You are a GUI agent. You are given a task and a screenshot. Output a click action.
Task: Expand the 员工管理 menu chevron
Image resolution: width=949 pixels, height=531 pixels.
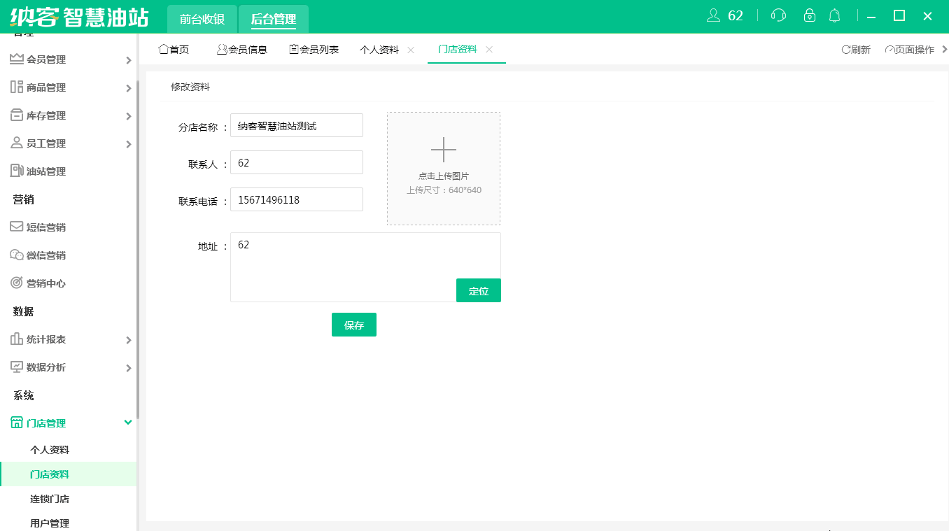[x=128, y=143]
